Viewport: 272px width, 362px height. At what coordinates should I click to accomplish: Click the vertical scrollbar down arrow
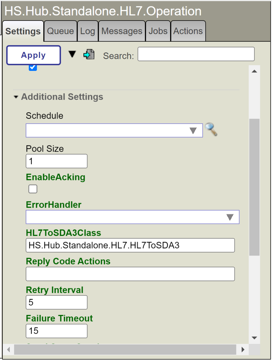point(254,338)
